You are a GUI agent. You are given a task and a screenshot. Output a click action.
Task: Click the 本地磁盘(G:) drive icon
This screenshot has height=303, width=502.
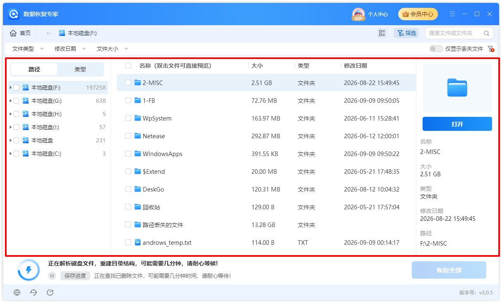(x=26, y=101)
